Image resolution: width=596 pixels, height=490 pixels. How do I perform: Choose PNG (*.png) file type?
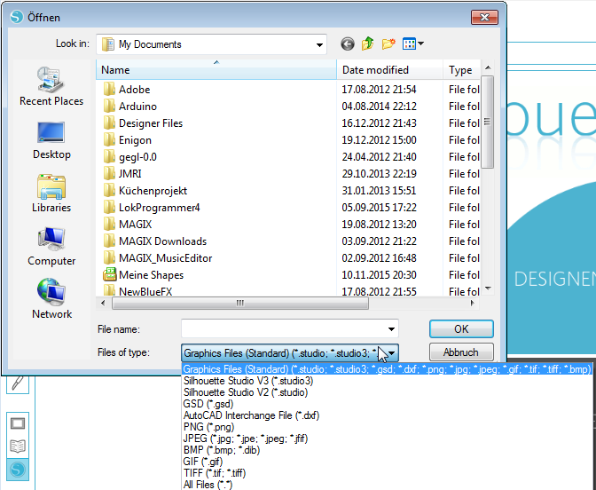pos(208,427)
